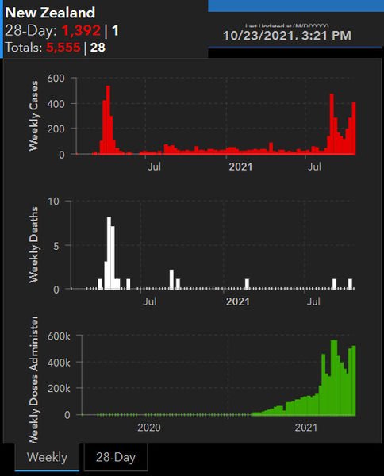
Task: Click the total cases value 5,555
Action: pos(63,48)
